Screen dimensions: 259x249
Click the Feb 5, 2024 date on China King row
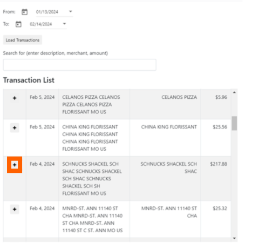click(x=42, y=127)
